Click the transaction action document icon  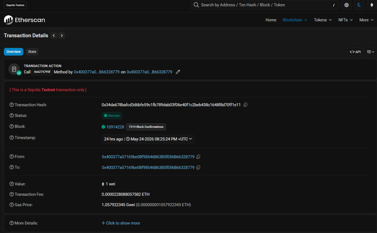tap(14, 69)
